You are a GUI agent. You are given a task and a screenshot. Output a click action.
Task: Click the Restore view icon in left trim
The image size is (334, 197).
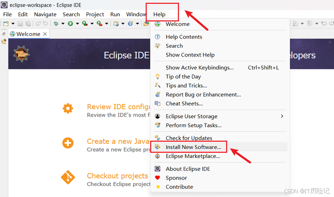(4, 34)
